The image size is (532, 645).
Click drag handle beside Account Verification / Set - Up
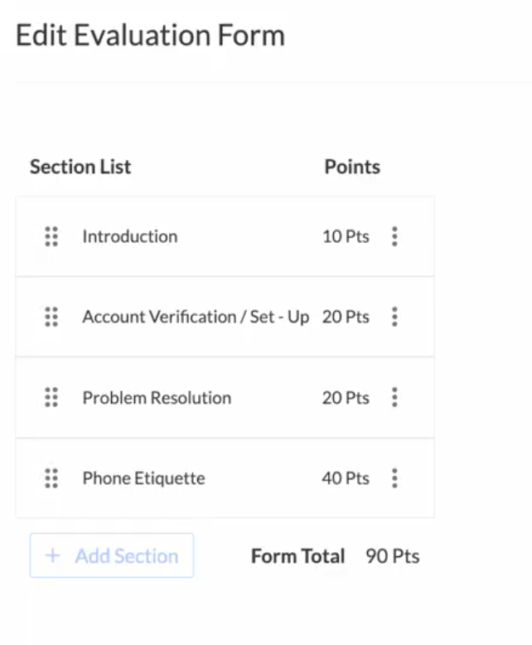coord(51,317)
